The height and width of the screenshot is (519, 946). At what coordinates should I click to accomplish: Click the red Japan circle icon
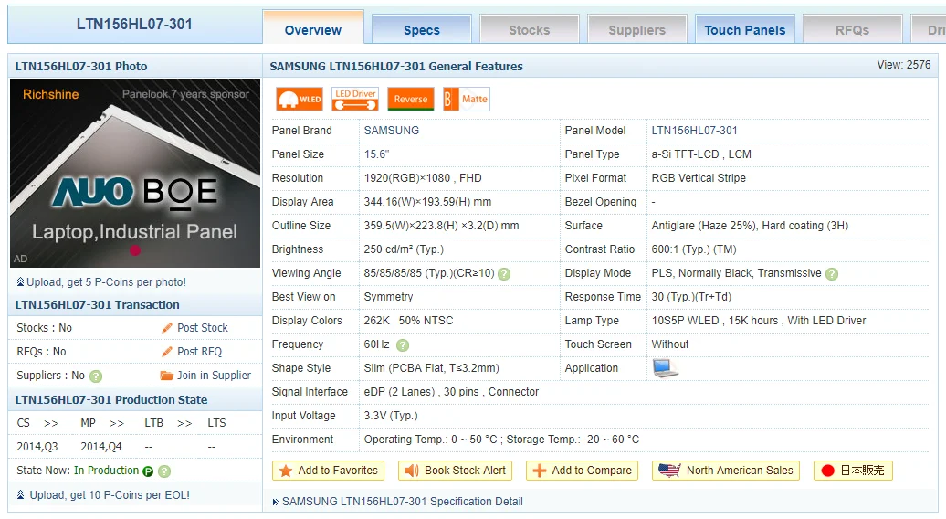pyautogui.click(x=827, y=471)
